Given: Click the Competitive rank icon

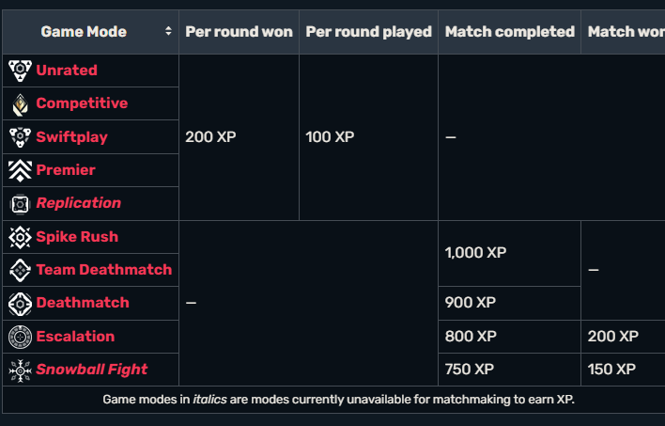Looking at the screenshot, I should point(20,104).
